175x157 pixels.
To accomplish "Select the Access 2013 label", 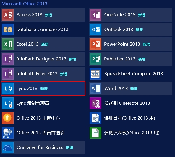I will 30,15.
